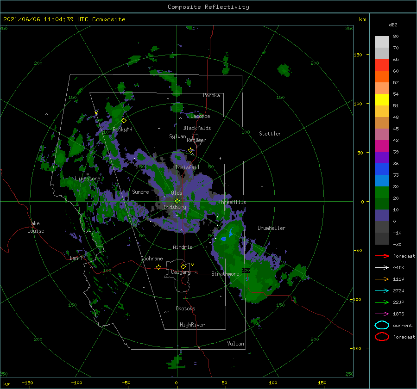
Task: Select the Lake Louise label
Action: click(36, 227)
